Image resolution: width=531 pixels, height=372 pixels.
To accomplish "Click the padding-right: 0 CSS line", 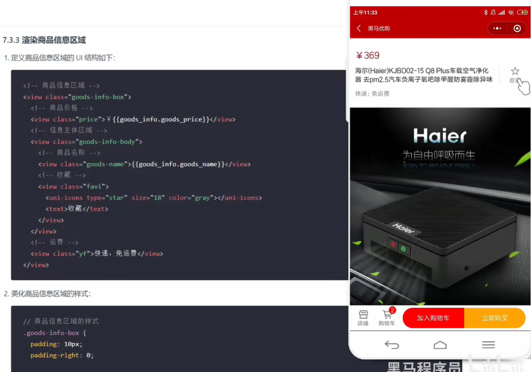I will pos(62,355).
